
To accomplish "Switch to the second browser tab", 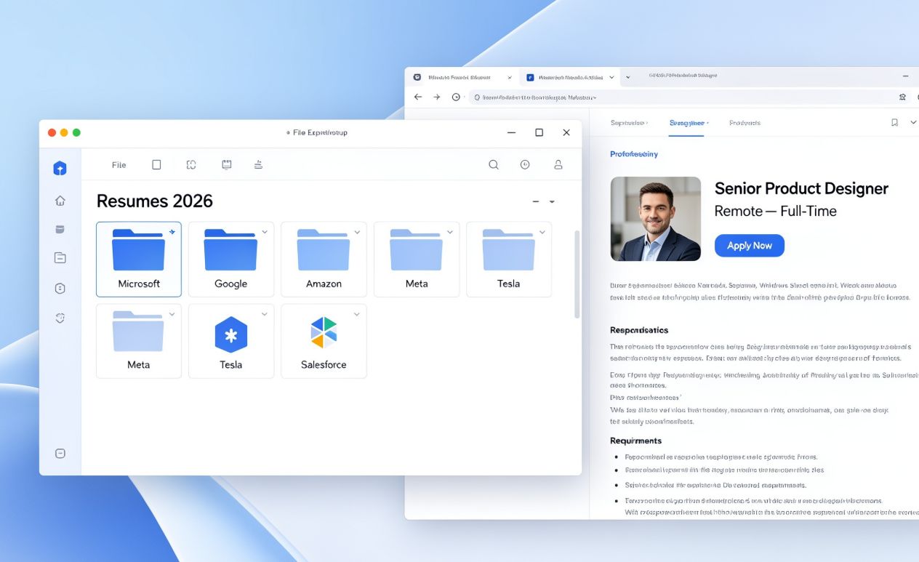I will tap(569, 77).
